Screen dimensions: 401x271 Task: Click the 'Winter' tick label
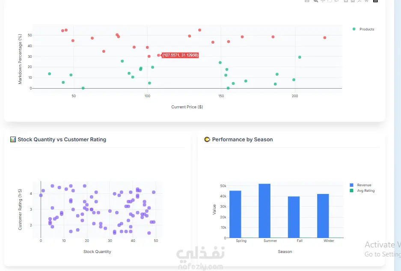coord(329,241)
